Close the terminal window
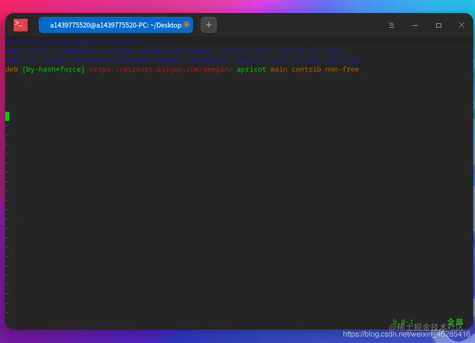 tap(461, 25)
